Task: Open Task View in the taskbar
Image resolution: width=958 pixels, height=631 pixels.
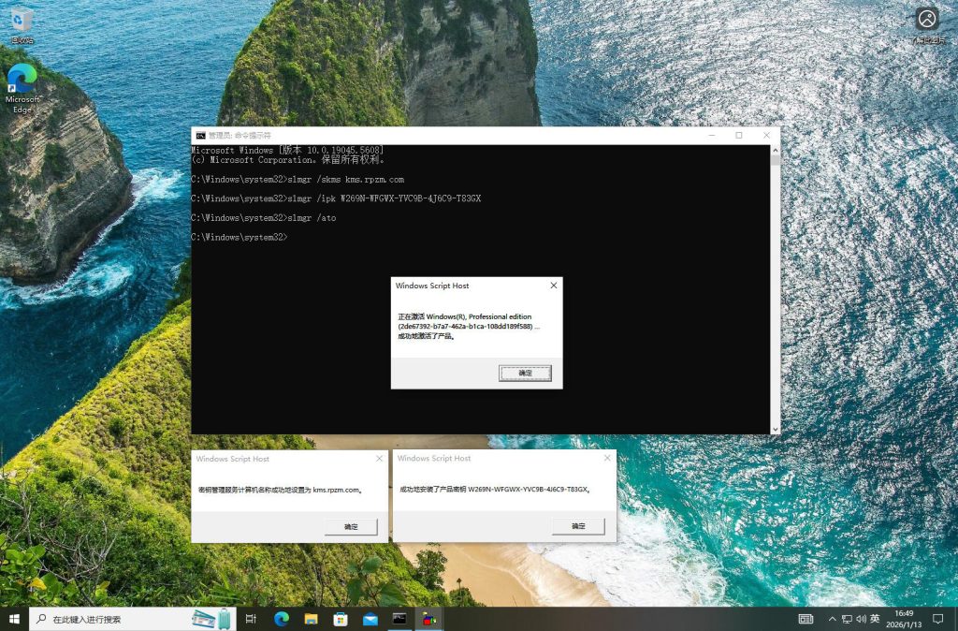Action: tap(251, 619)
